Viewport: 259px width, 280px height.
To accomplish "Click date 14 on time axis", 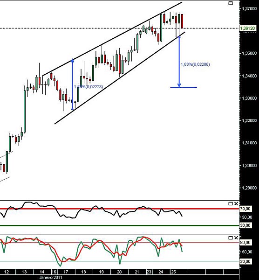I will [42, 272].
